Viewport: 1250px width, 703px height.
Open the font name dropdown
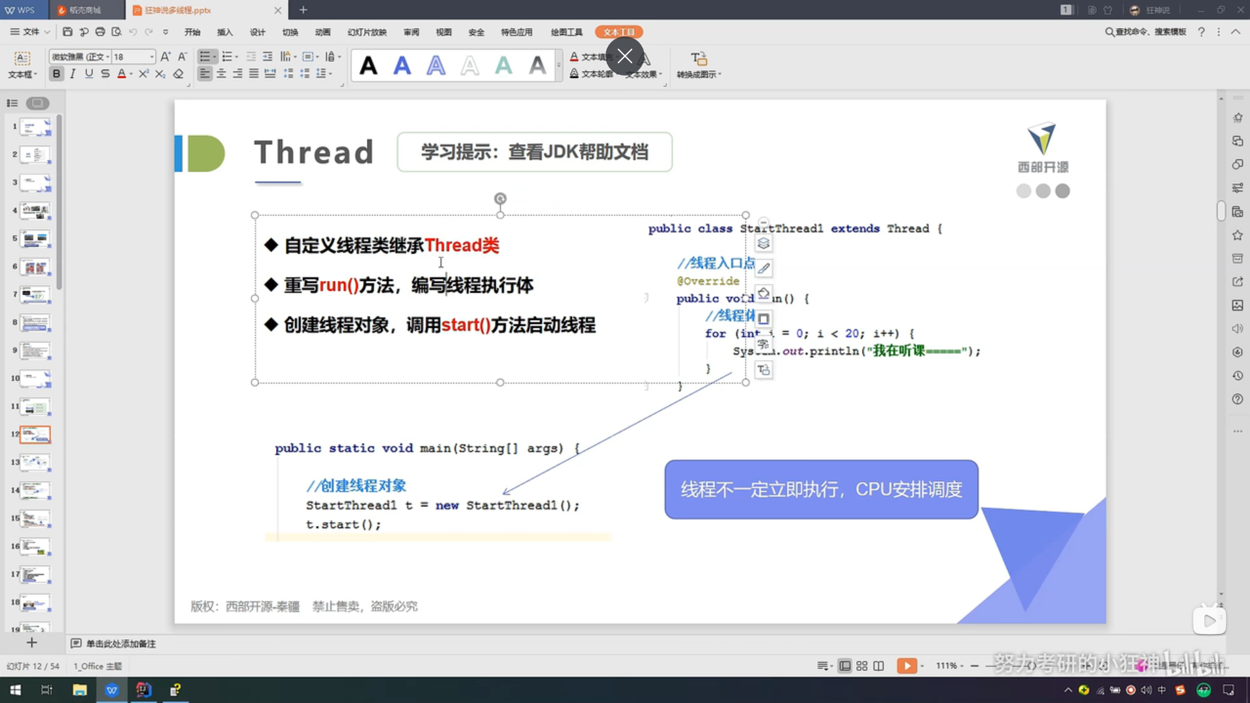[x=107, y=57]
